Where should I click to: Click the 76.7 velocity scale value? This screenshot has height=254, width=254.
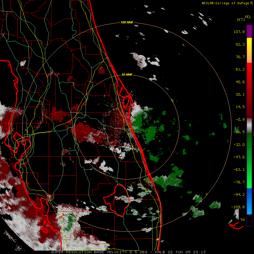click(x=240, y=57)
